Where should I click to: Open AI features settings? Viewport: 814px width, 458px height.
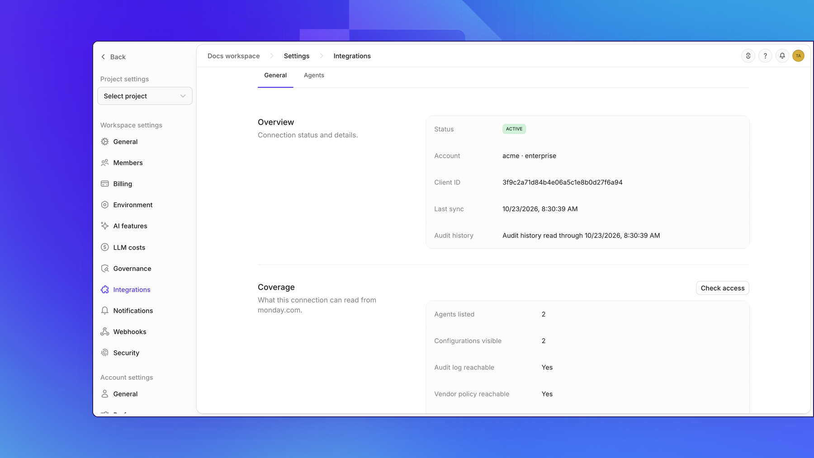(x=130, y=226)
